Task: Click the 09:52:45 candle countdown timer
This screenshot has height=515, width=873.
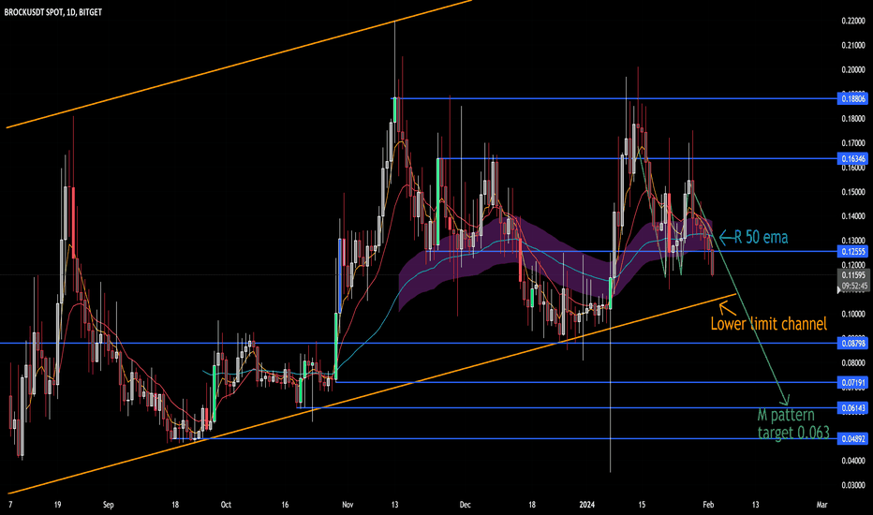Action: pos(852,287)
